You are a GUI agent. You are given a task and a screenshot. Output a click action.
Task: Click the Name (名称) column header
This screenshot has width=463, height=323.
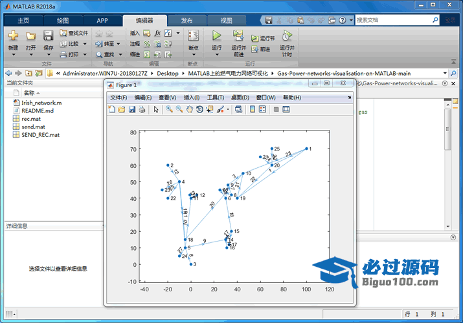(x=29, y=93)
